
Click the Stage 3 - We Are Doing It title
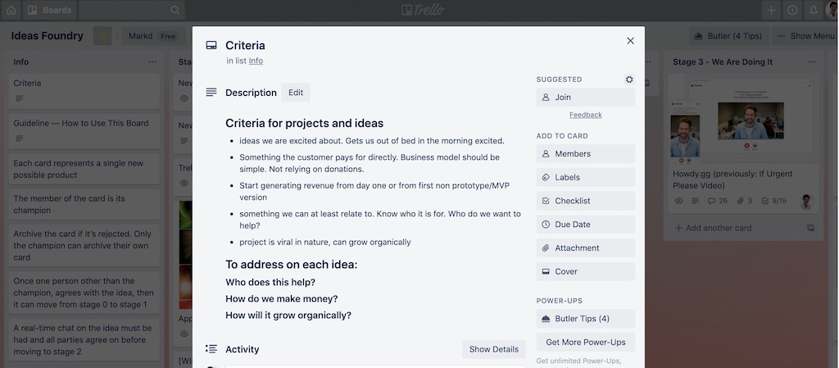tap(723, 62)
